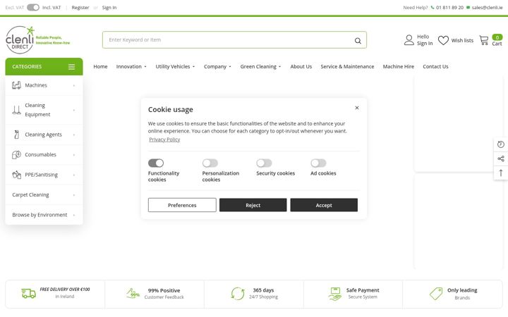Click the sales@clenli.ie email link
This screenshot has width=508, height=317.
488,8
